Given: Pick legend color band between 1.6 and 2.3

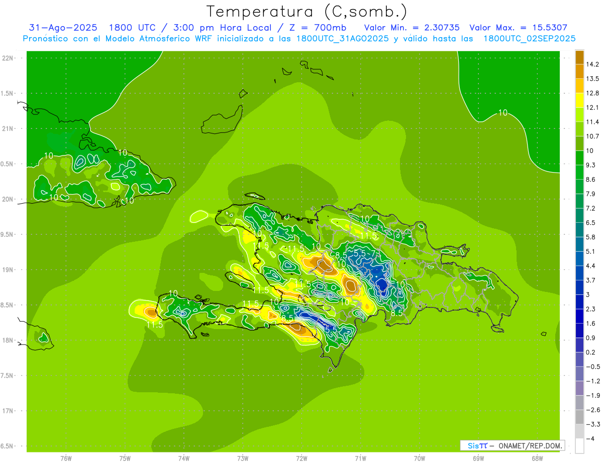Looking at the screenshot, I should [579, 316].
